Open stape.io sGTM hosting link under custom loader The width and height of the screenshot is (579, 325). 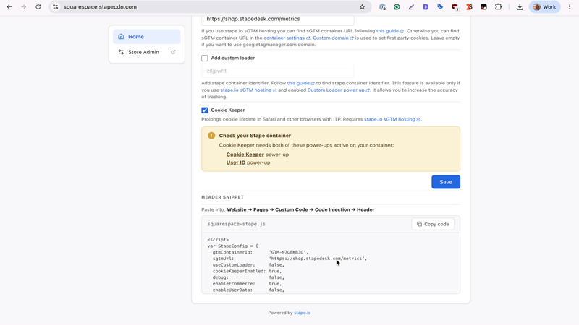[x=248, y=90]
